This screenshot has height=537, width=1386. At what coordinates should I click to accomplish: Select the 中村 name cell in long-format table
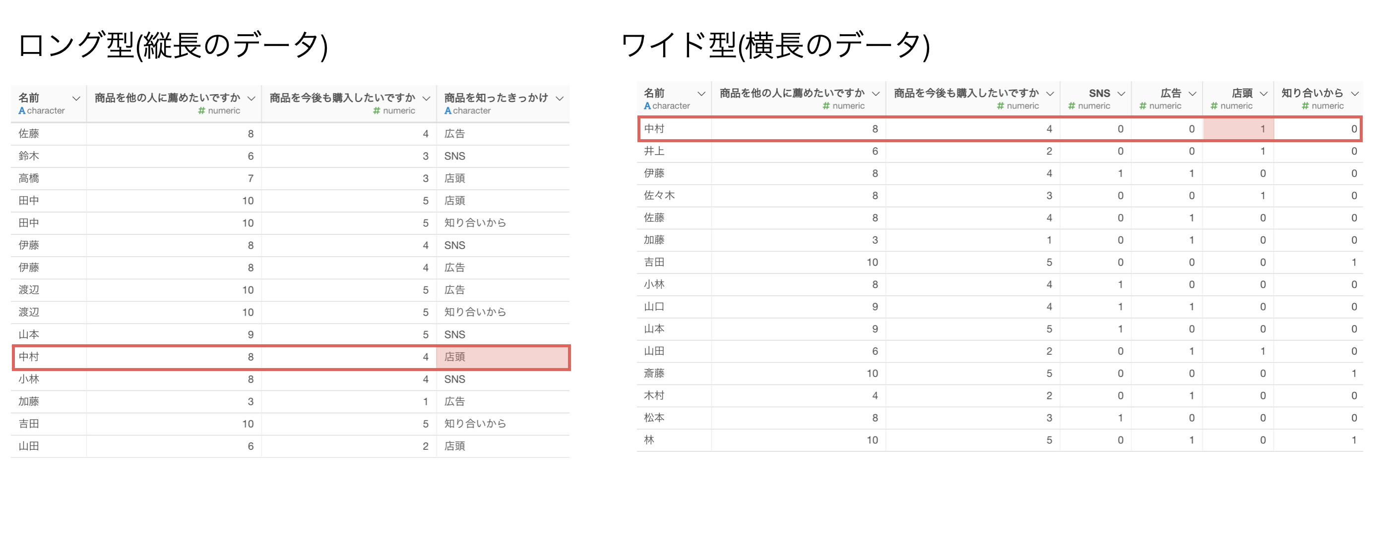click(x=49, y=357)
